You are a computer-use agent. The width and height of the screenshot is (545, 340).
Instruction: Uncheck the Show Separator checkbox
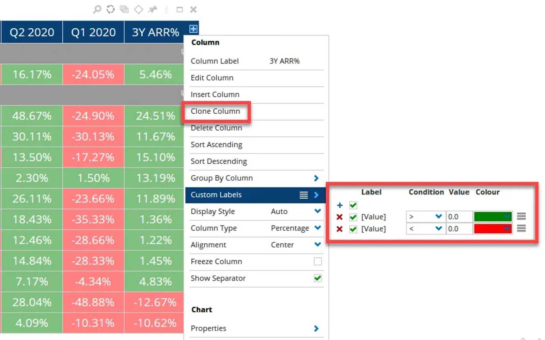point(317,278)
